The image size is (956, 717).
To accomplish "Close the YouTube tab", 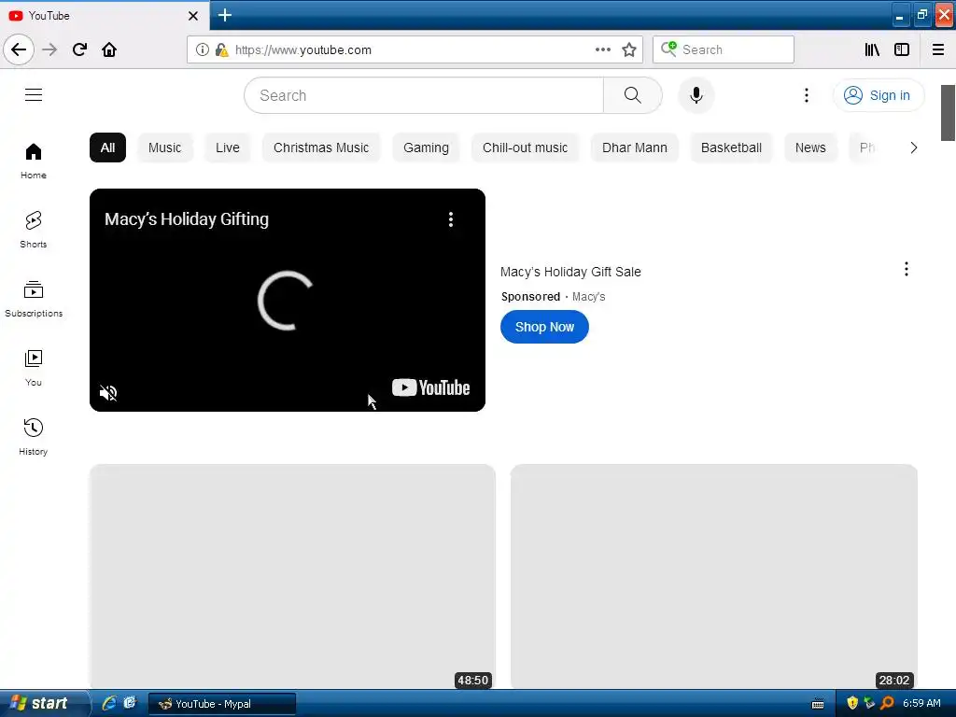I will 193,16.
